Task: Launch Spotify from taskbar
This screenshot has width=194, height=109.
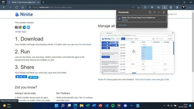Action: 113,106
